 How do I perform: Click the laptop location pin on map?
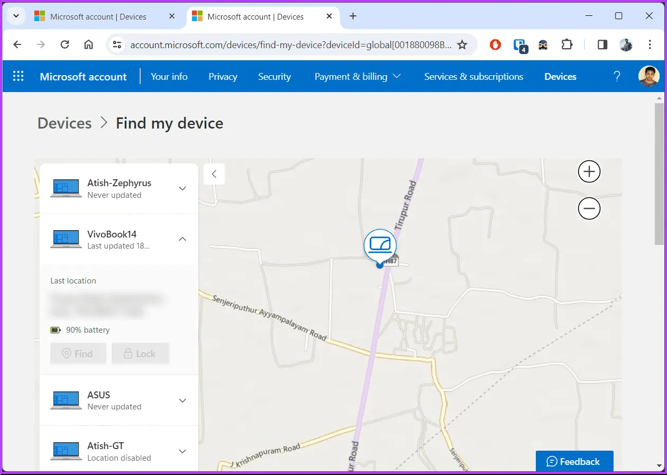380,245
